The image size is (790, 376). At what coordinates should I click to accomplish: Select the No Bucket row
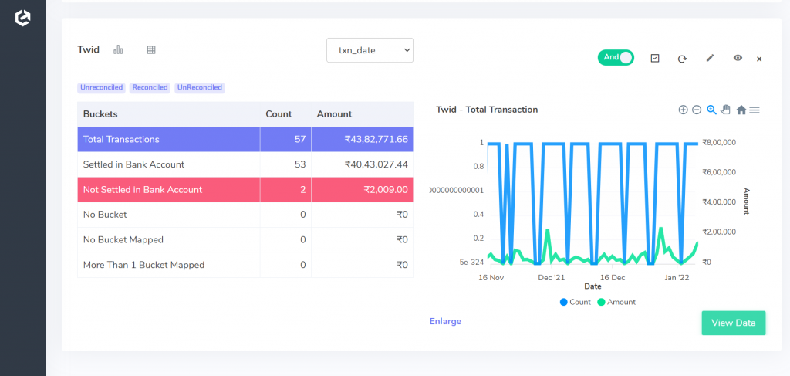245,214
